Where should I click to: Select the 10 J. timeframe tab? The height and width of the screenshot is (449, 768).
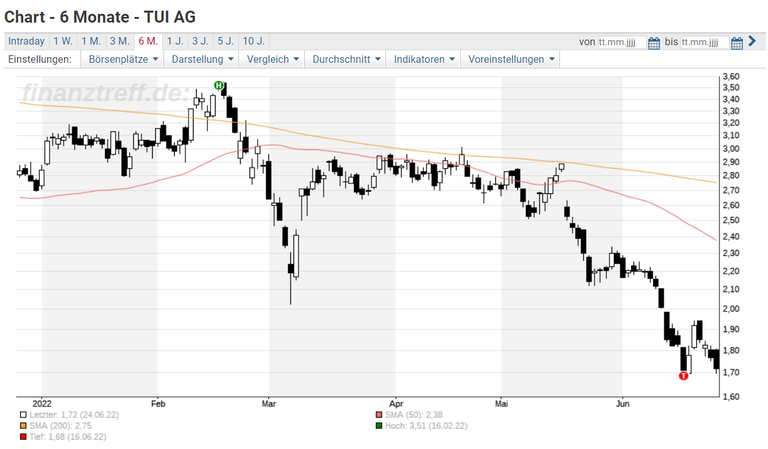(253, 41)
